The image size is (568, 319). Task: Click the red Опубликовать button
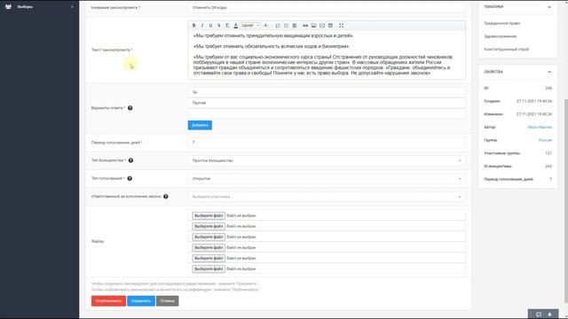[x=108, y=301]
